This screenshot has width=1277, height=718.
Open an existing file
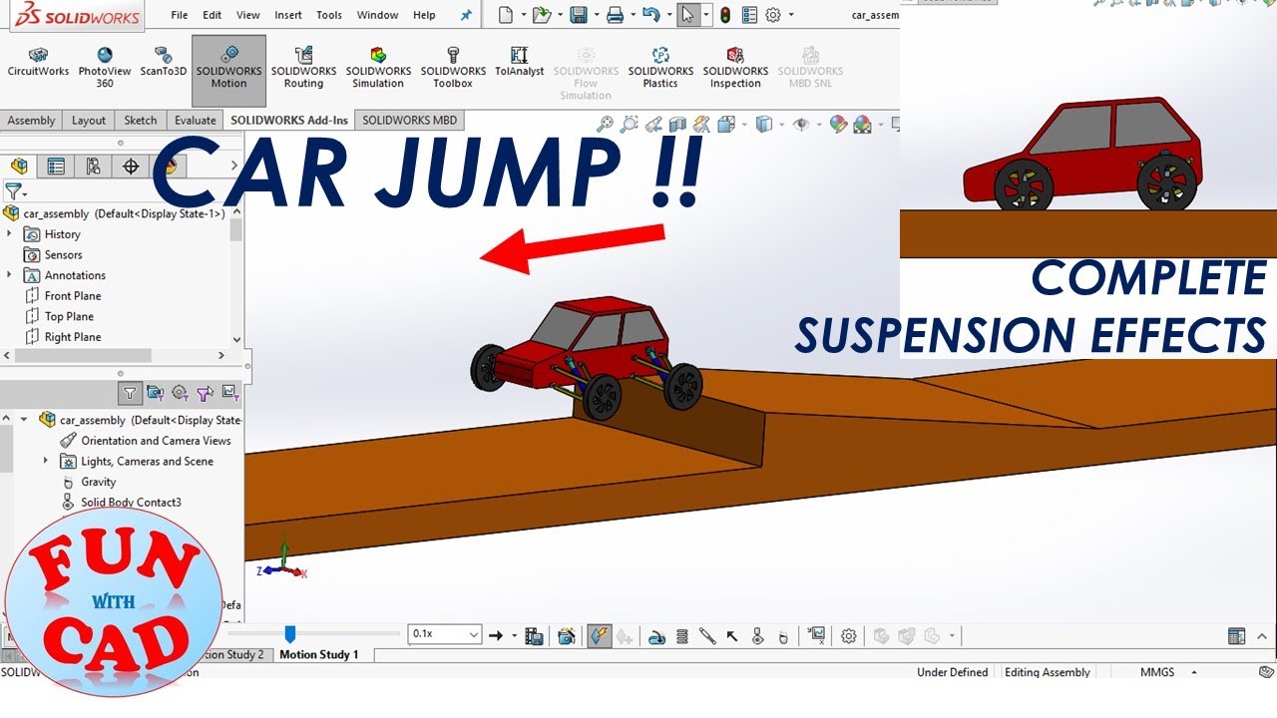541,15
